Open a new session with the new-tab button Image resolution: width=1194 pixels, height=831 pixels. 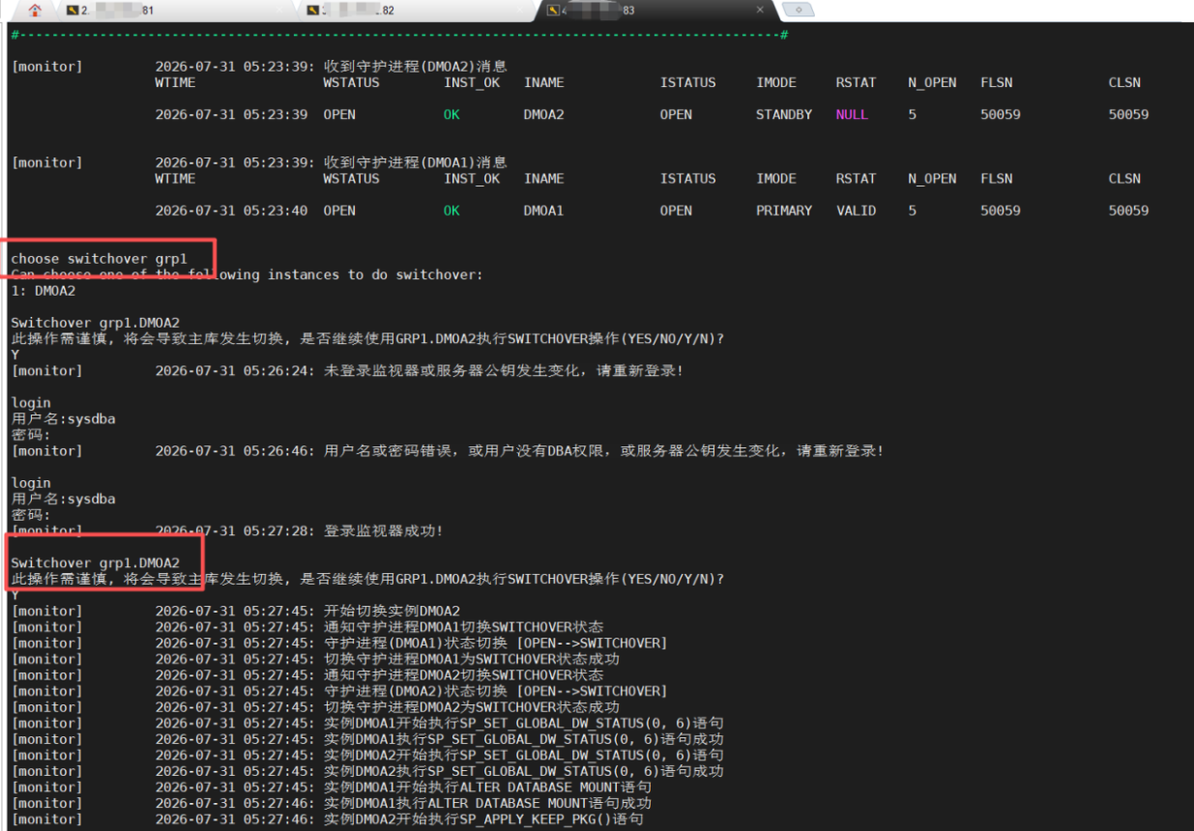coord(799,11)
